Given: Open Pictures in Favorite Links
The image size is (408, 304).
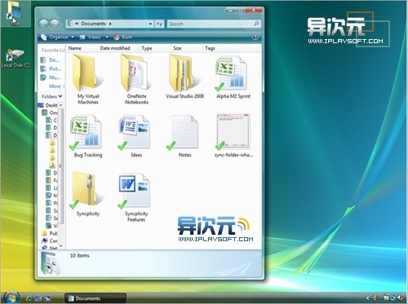Looking at the screenshot, I should [x=51, y=68].
